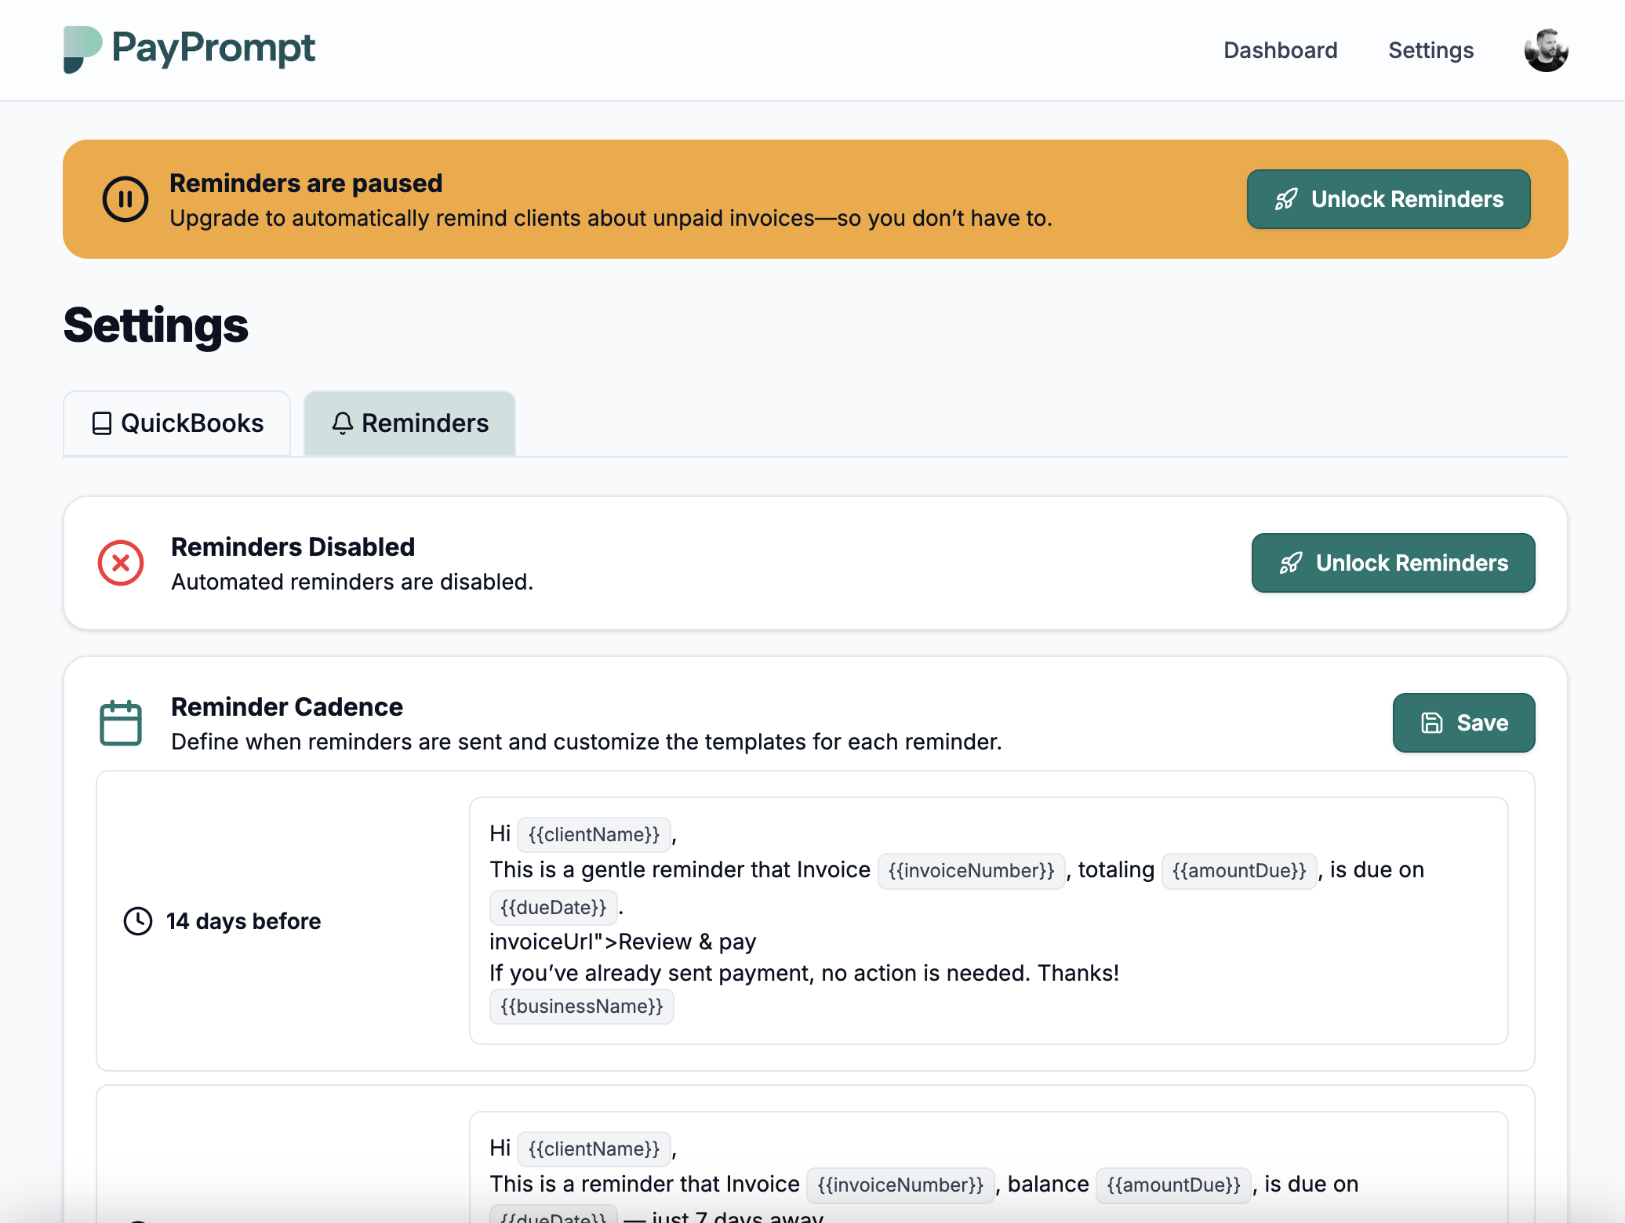Click Unlock Reminders on the Reminders Disabled card
1625x1223 pixels.
pyautogui.click(x=1393, y=563)
